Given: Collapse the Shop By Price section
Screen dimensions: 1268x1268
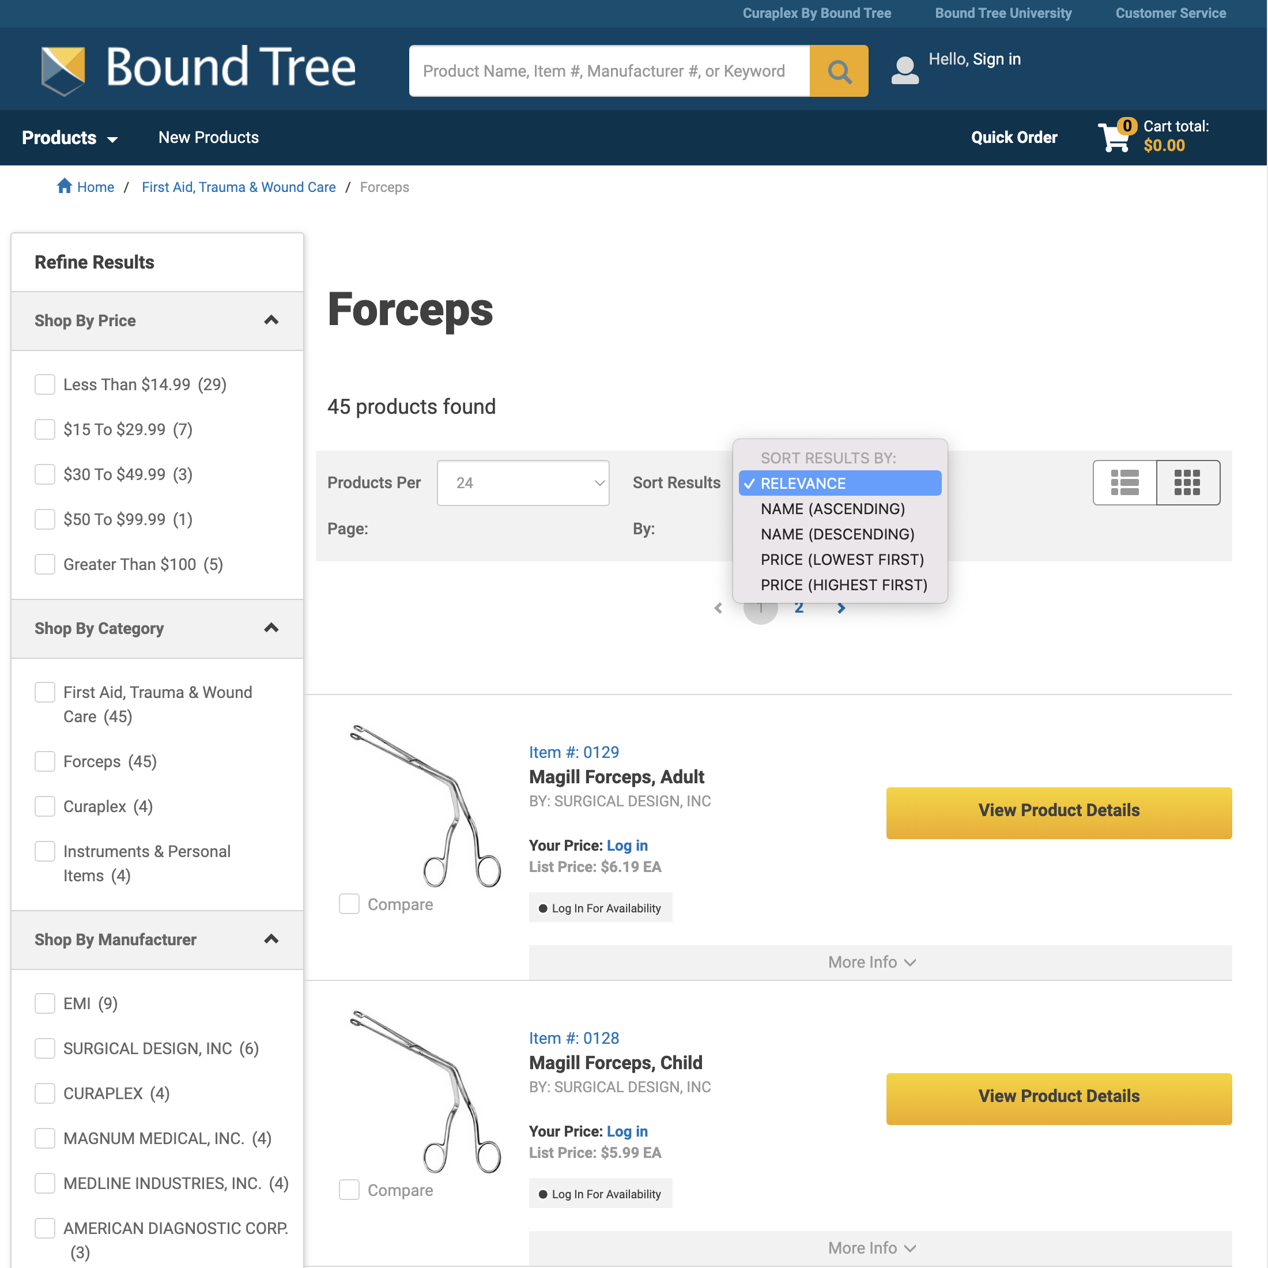Looking at the screenshot, I should click(x=271, y=320).
